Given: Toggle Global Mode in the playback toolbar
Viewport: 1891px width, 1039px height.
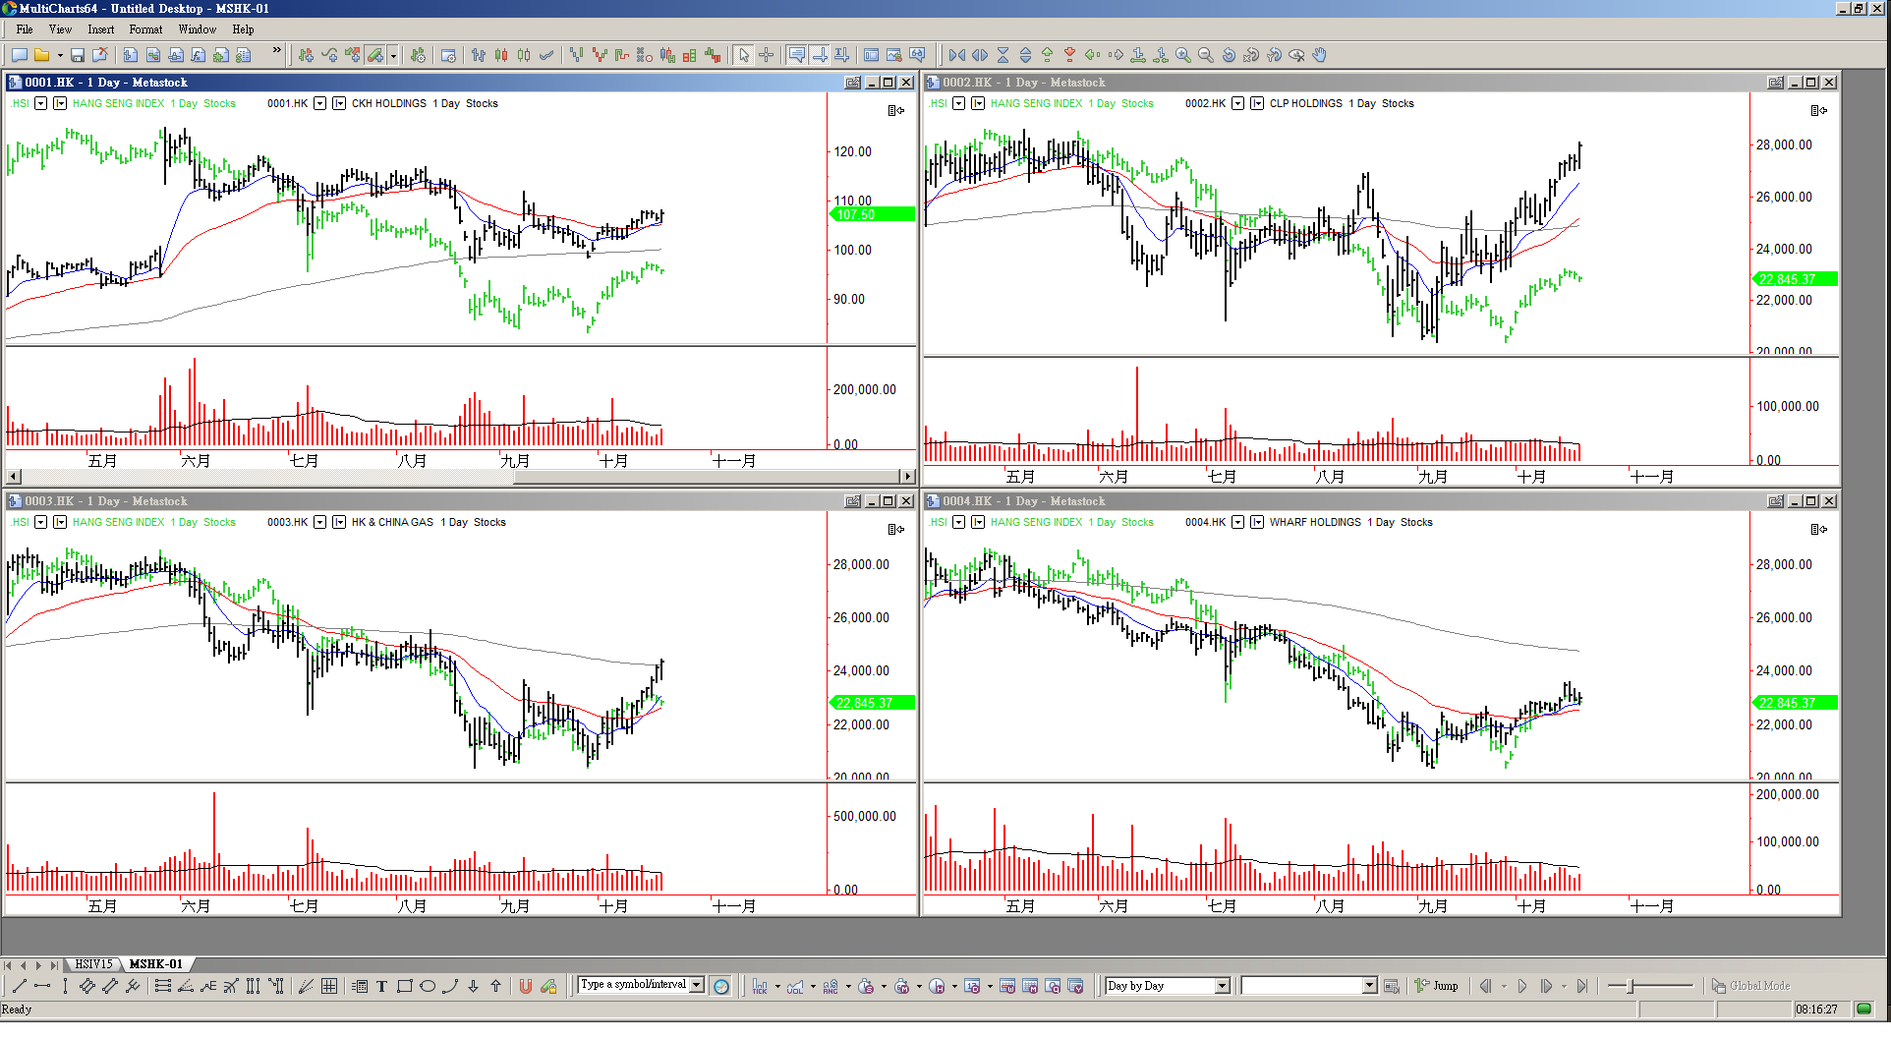Looking at the screenshot, I should point(1750,986).
